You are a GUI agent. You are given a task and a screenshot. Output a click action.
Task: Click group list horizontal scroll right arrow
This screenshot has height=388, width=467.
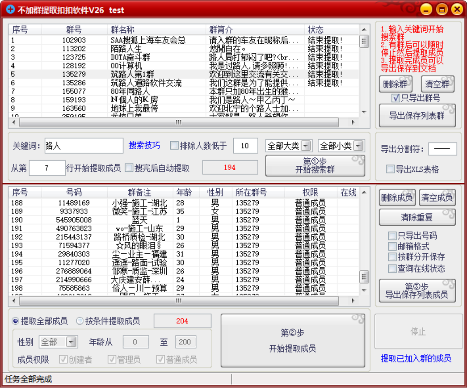tap(353, 122)
